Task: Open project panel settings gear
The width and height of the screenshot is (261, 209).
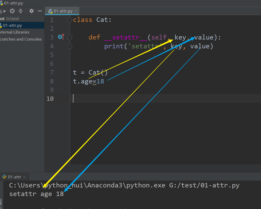Action: [x=32, y=11]
